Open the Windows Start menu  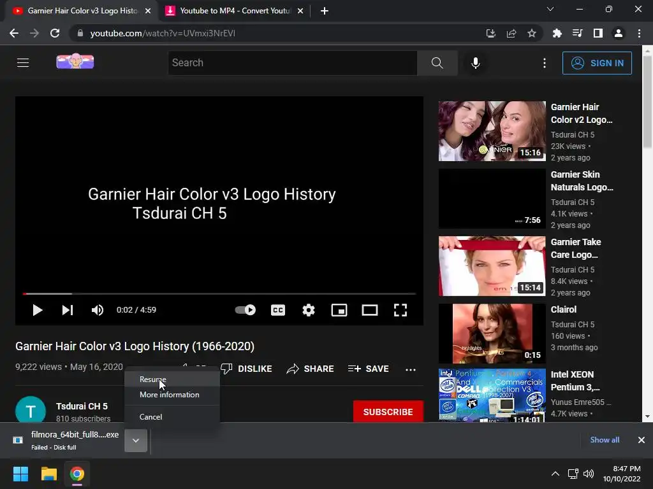click(20, 474)
